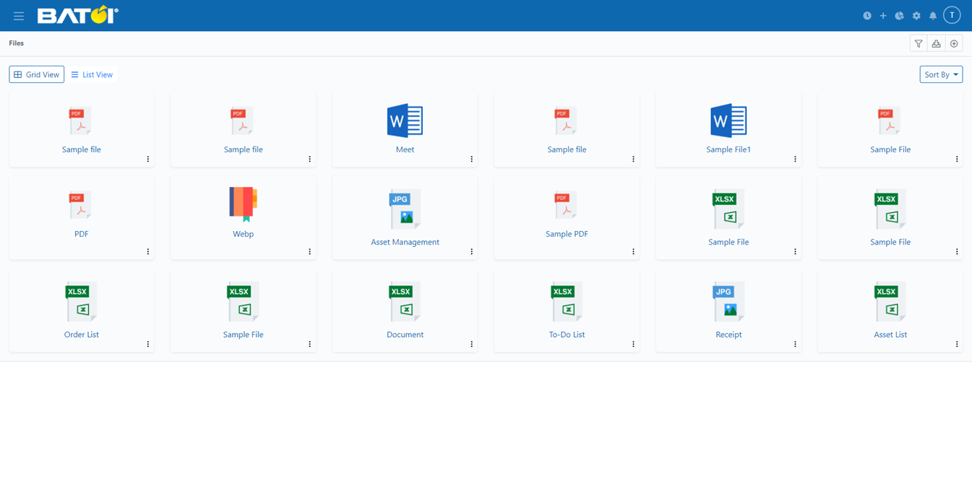Click the Batoi logo
972x490 pixels.
(x=78, y=15)
